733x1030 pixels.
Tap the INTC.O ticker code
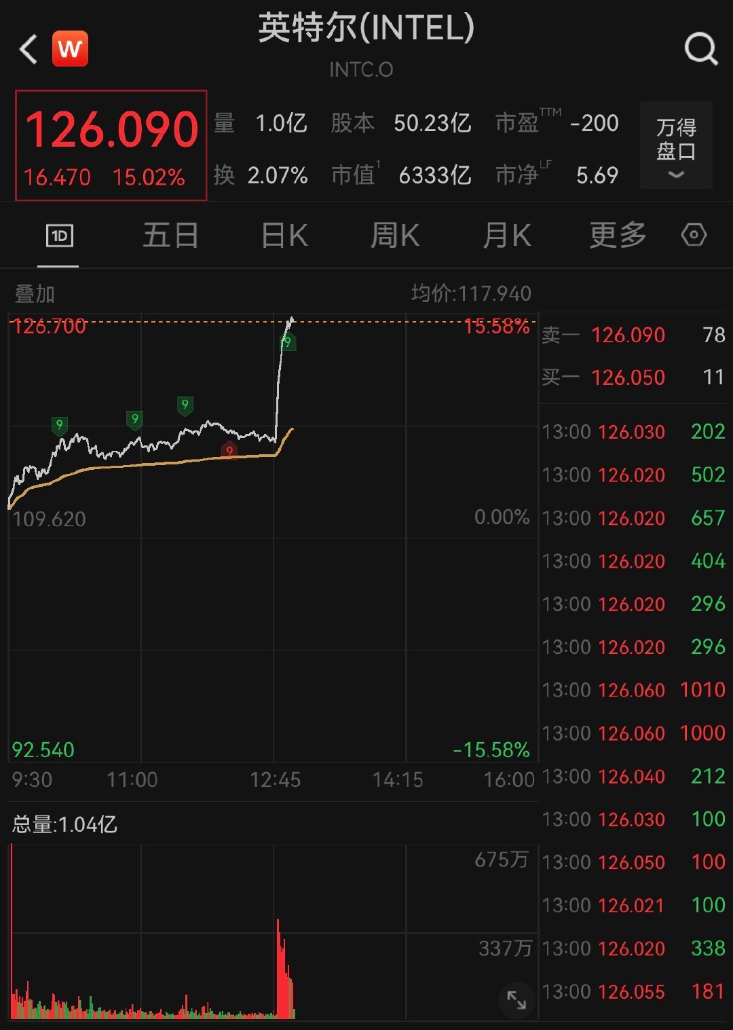coord(361,69)
